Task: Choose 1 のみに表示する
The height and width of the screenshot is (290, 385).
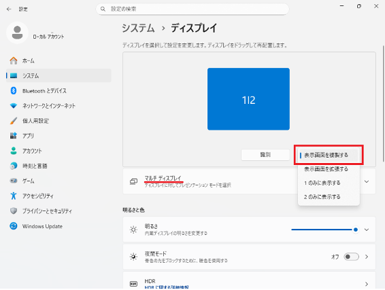Action: click(x=329, y=183)
